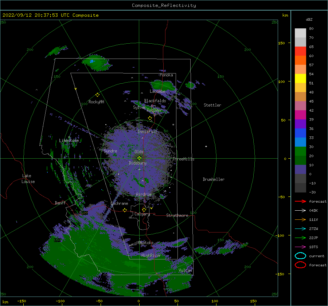
Task: Click the Sundre town label
Action: point(110,151)
